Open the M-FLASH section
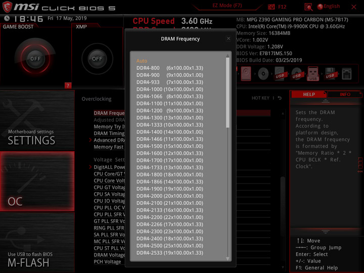The height and width of the screenshot is (273, 364). click(x=37, y=243)
